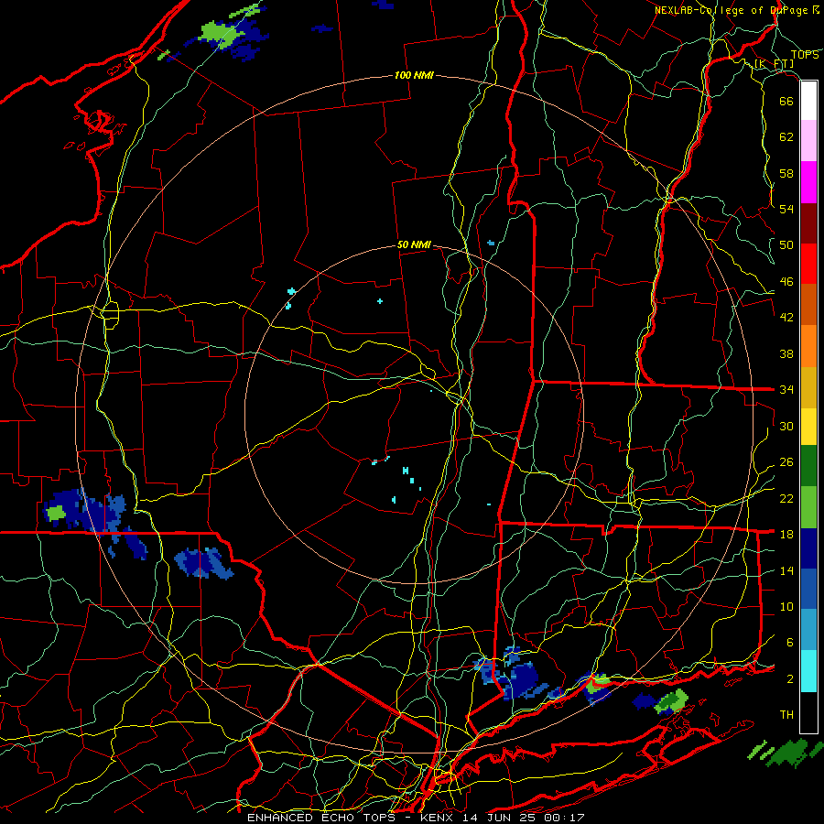Click the green echo core in the western blue cluster
The image size is (824, 824).
click(x=56, y=512)
